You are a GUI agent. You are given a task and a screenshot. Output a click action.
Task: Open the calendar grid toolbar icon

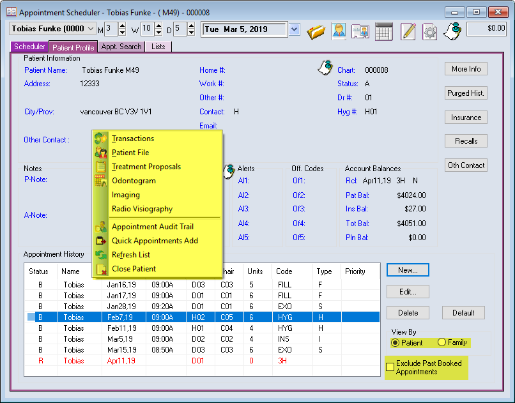tap(383, 30)
